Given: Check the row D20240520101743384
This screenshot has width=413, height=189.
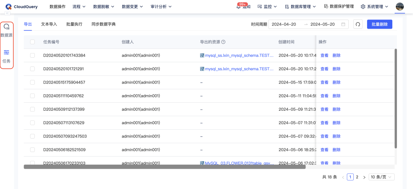Looking at the screenshot, I should click(x=33, y=55).
